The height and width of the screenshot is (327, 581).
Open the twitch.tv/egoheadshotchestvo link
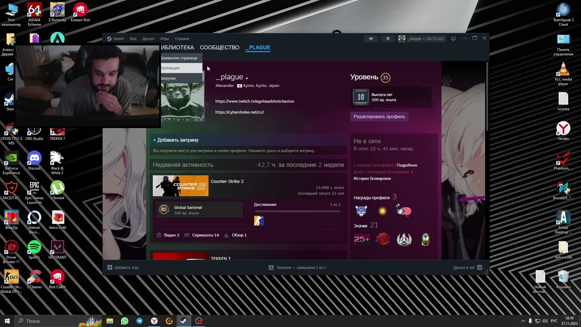coord(255,101)
